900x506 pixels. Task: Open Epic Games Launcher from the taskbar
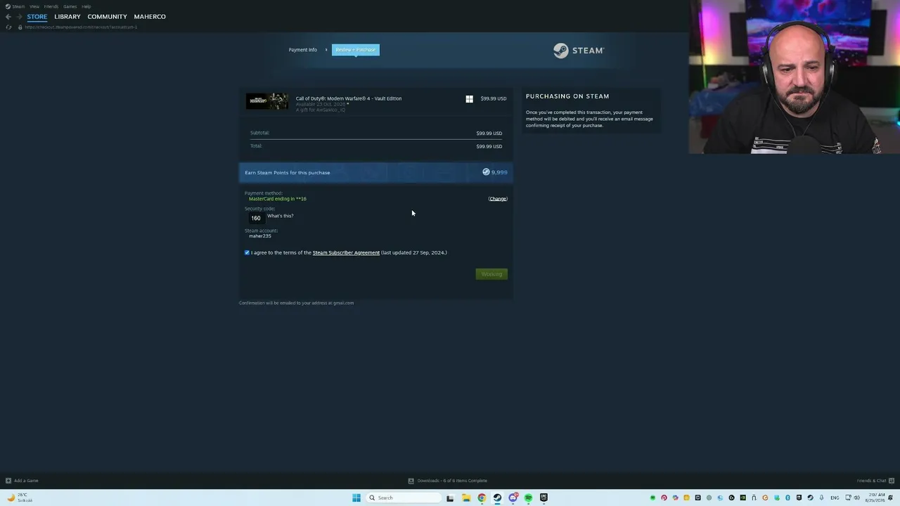tap(544, 498)
